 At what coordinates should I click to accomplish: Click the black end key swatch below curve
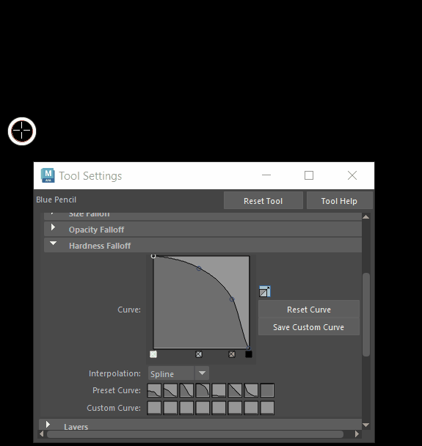point(249,354)
